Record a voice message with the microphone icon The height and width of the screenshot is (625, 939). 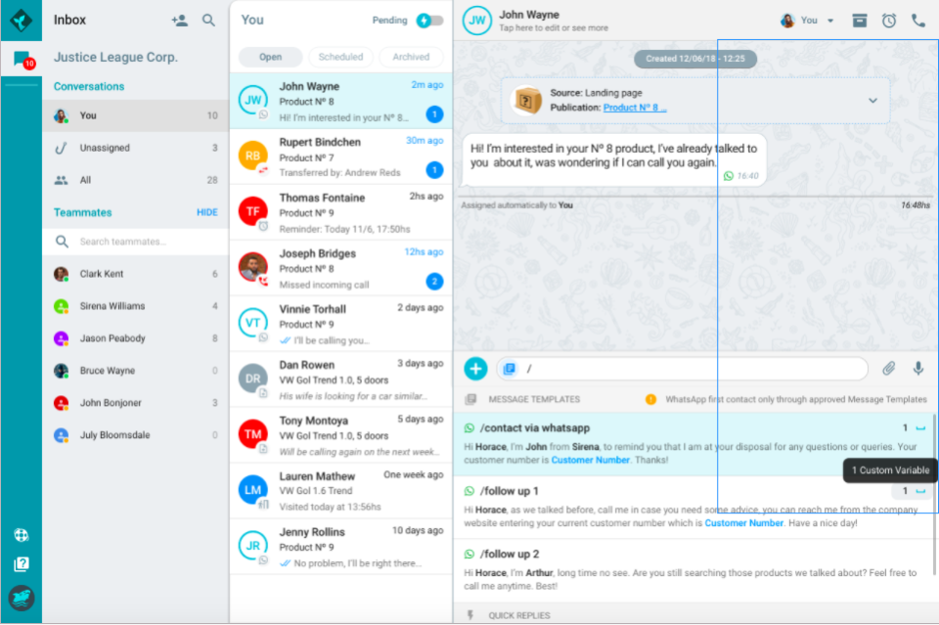click(x=917, y=369)
